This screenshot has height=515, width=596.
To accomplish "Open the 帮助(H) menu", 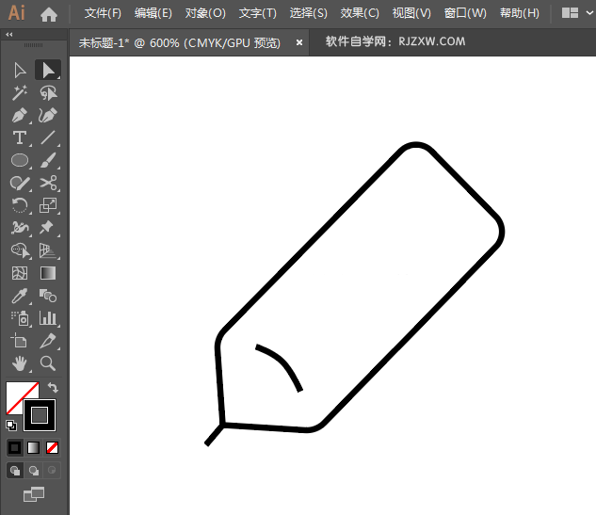I will coord(519,13).
